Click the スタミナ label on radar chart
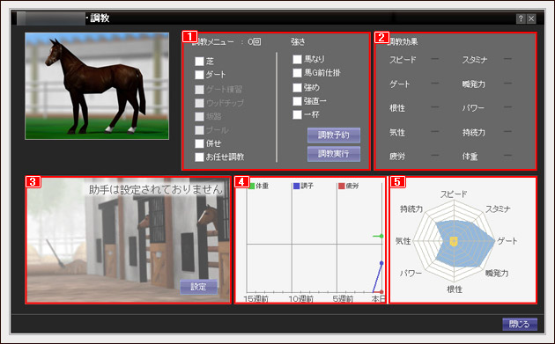Screen dimensions: 555x344 (498, 209)
